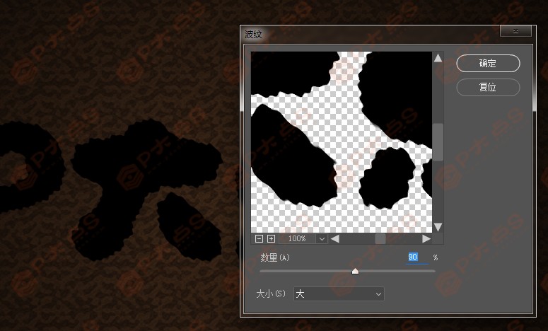The width and height of the screenshot is (548, 331).
Task: Click the preview scroll-right arrow
Action: (x=426, y=239)
